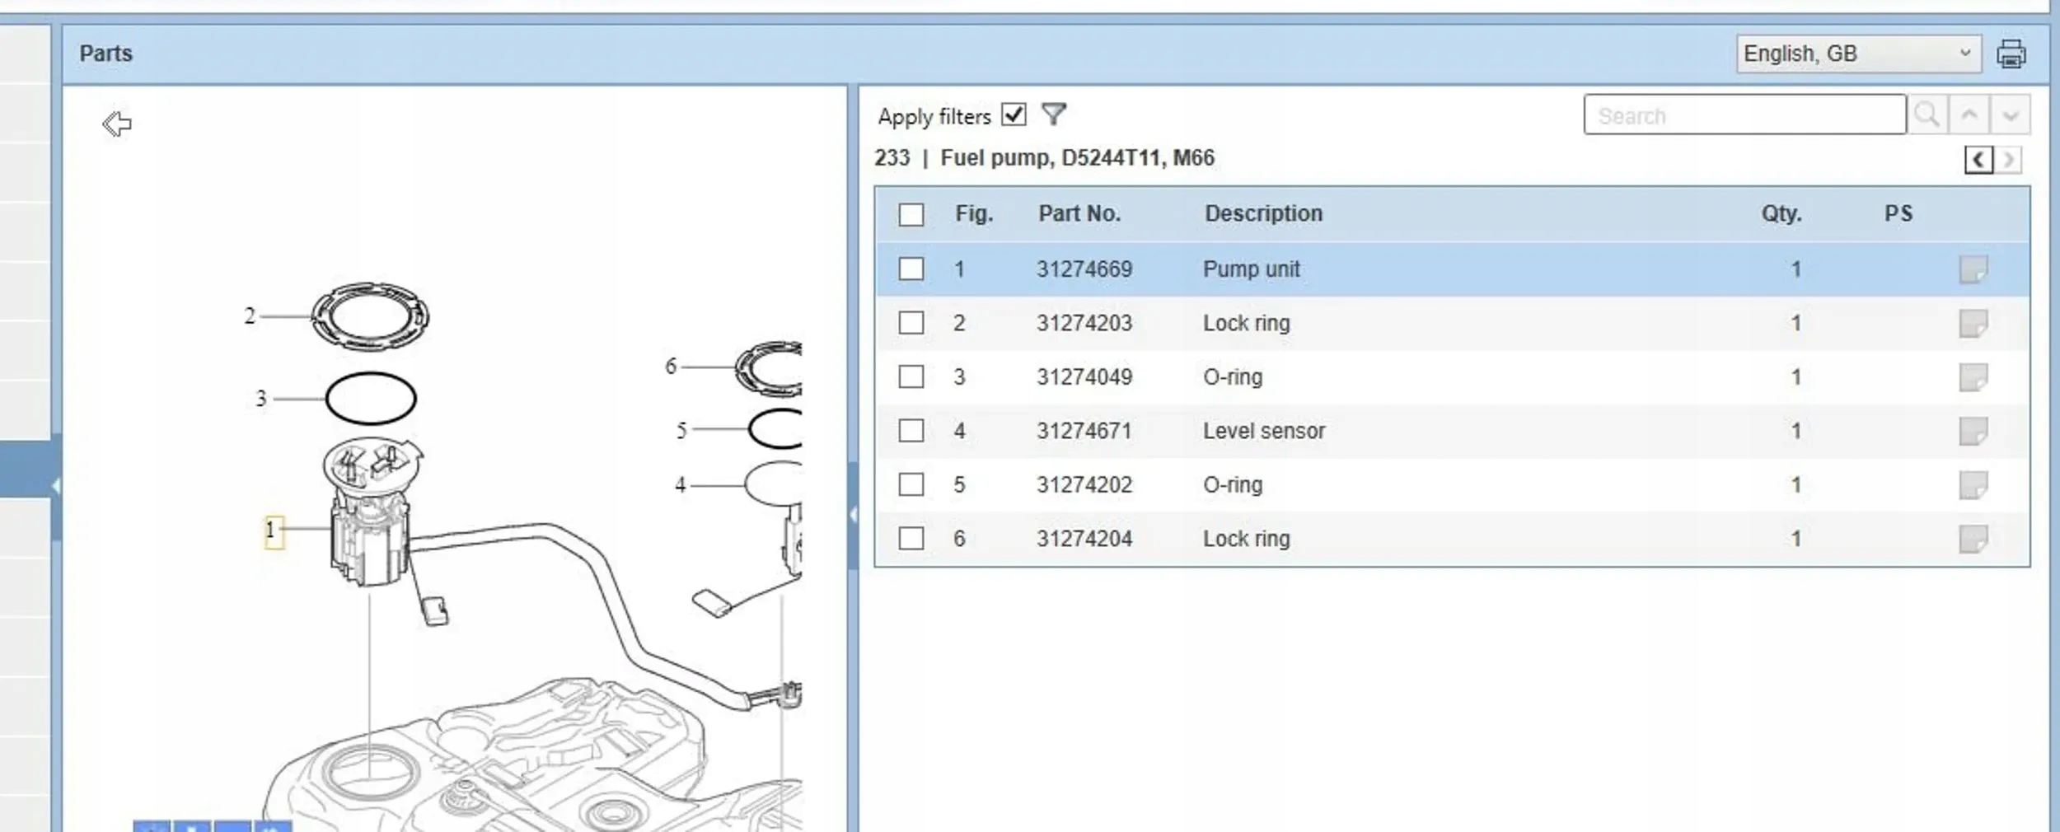
Task: Collapse the left sidebar panel handle
Action: (x=56, y=487)
